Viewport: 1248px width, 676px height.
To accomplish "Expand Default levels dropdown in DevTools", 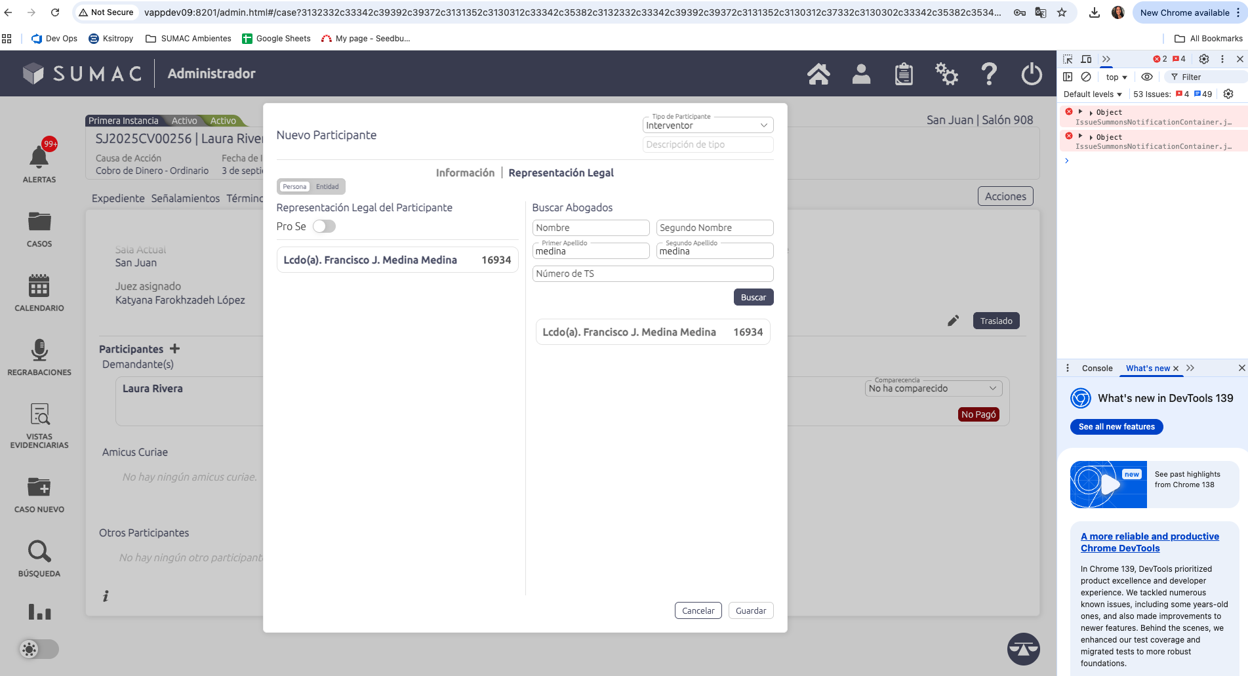I will [x=1093, y=94].
